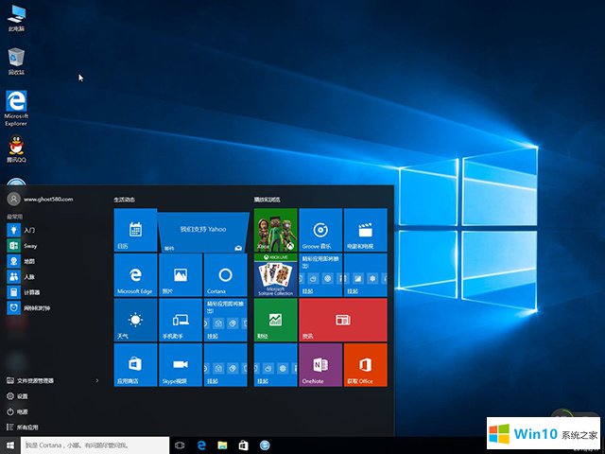
Task: Open the Weather tile with sun icon
Action: (135, 320)
